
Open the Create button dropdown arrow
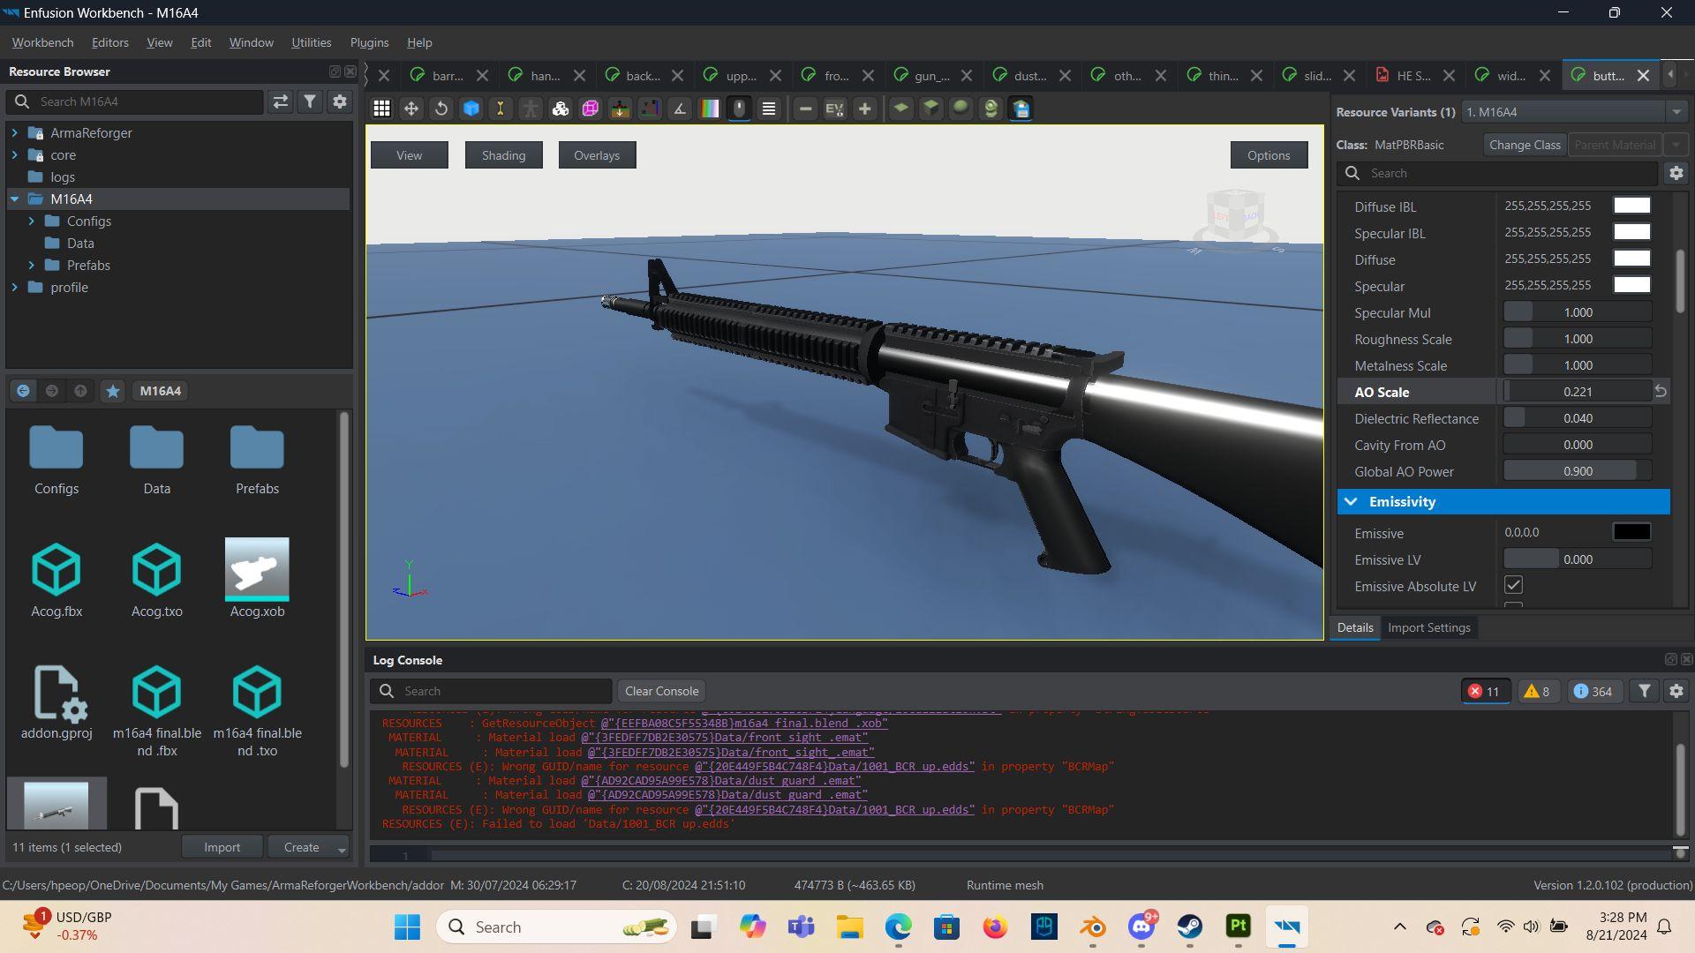click(342, 848)
